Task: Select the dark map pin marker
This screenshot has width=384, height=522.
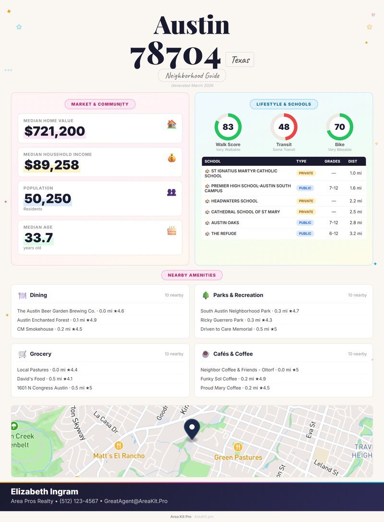Action: point(192,427)
